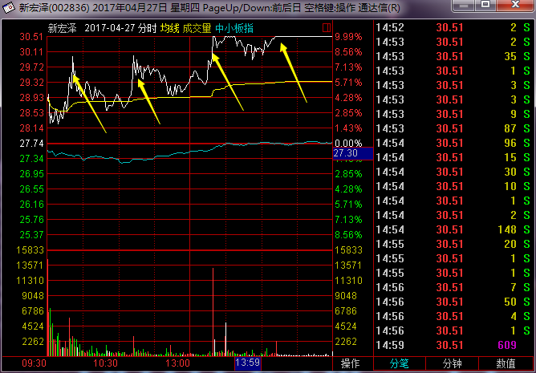This screenshot has height=373, width=536.
Task: Select the 14:54 tick with volume 30
Action: click(x=453, y=172)
